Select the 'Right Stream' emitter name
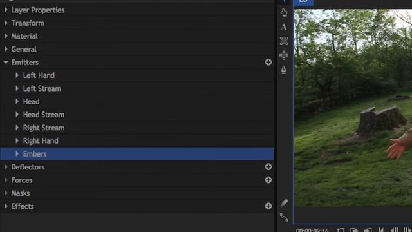Viewport: 412px width, 232px height. (44, 128)
